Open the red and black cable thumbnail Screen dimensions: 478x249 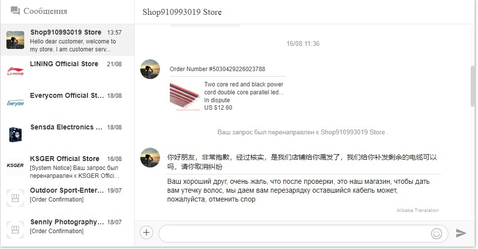pyautogui.click(x=185, y=96)
